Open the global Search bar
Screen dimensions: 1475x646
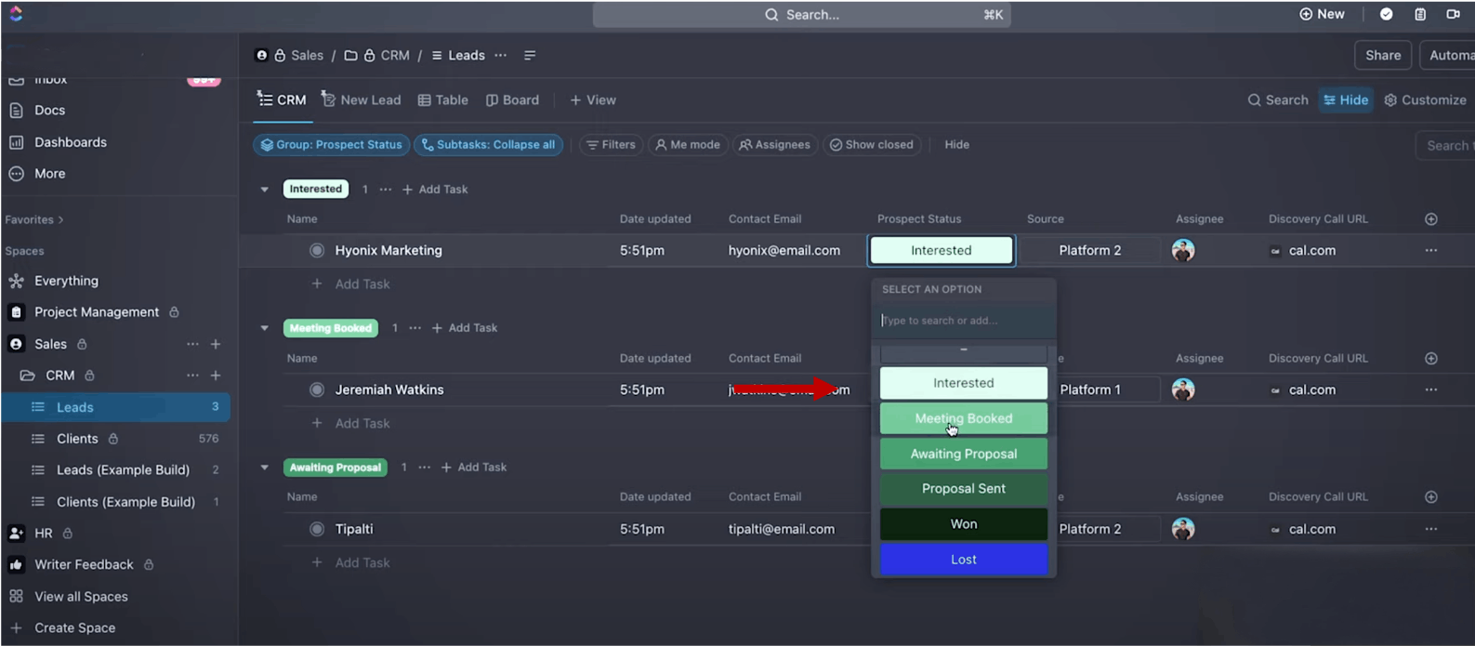802,15
